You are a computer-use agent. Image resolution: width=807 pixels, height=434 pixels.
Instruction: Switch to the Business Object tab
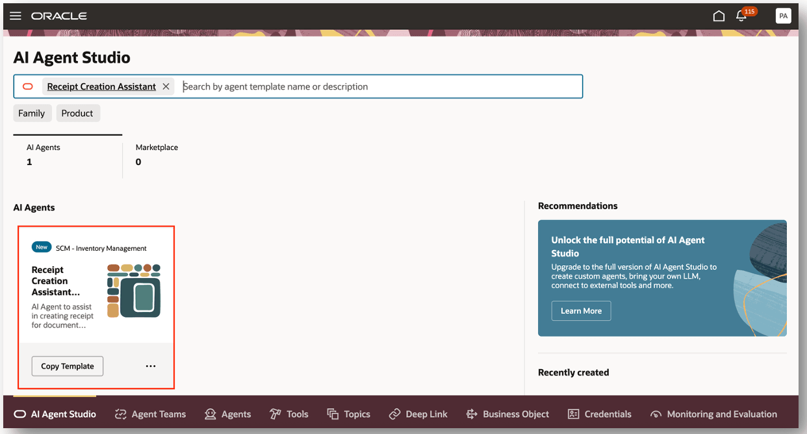(507, 414)
